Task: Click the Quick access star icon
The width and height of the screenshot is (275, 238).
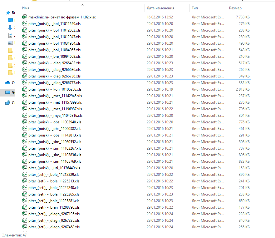Action: point(8,13)
